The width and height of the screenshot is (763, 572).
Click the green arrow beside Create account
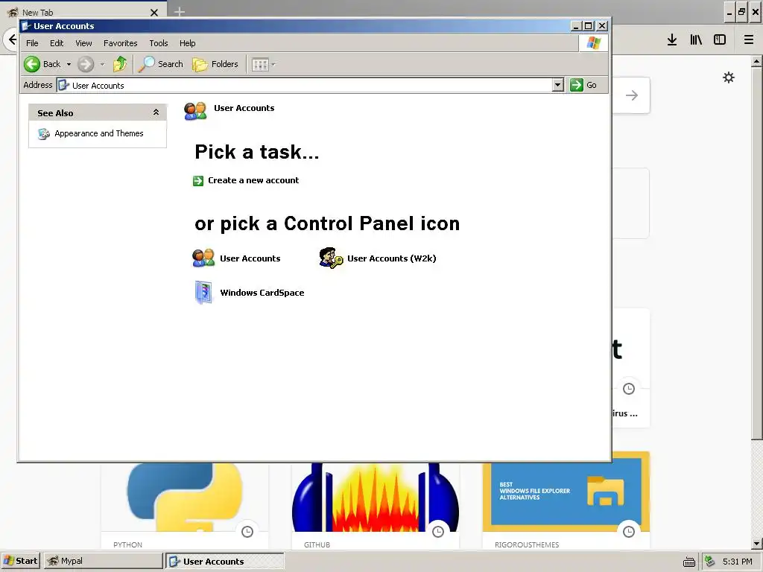(198, 181)
